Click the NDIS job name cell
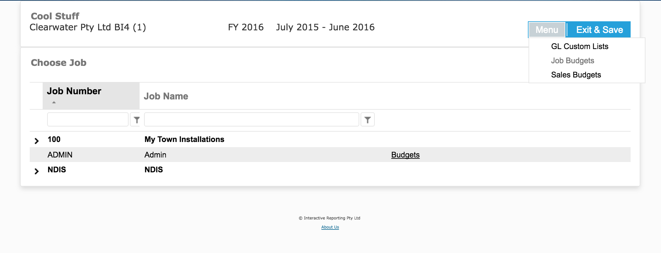Viewport: 661px width, 253px height. (x=153, y=170)
